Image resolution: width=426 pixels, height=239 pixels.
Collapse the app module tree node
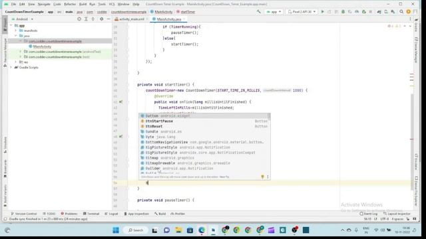pyautogui.click(x=11, y=25)
